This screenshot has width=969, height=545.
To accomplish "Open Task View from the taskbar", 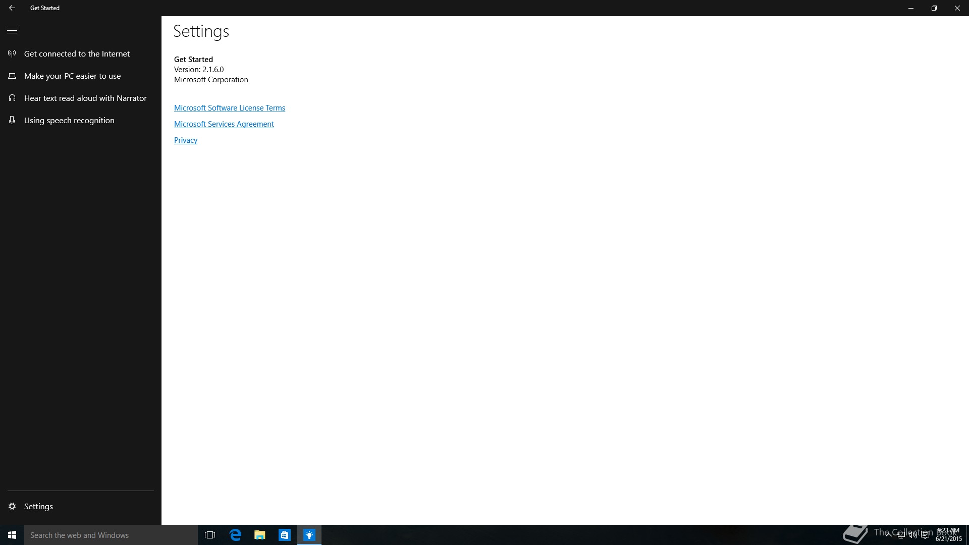I will (210, 535).
